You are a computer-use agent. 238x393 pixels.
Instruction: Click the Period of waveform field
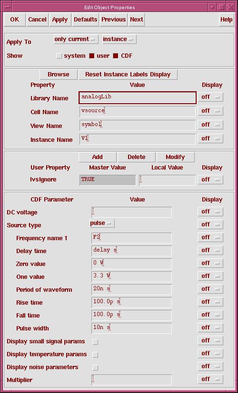[131, 289]
